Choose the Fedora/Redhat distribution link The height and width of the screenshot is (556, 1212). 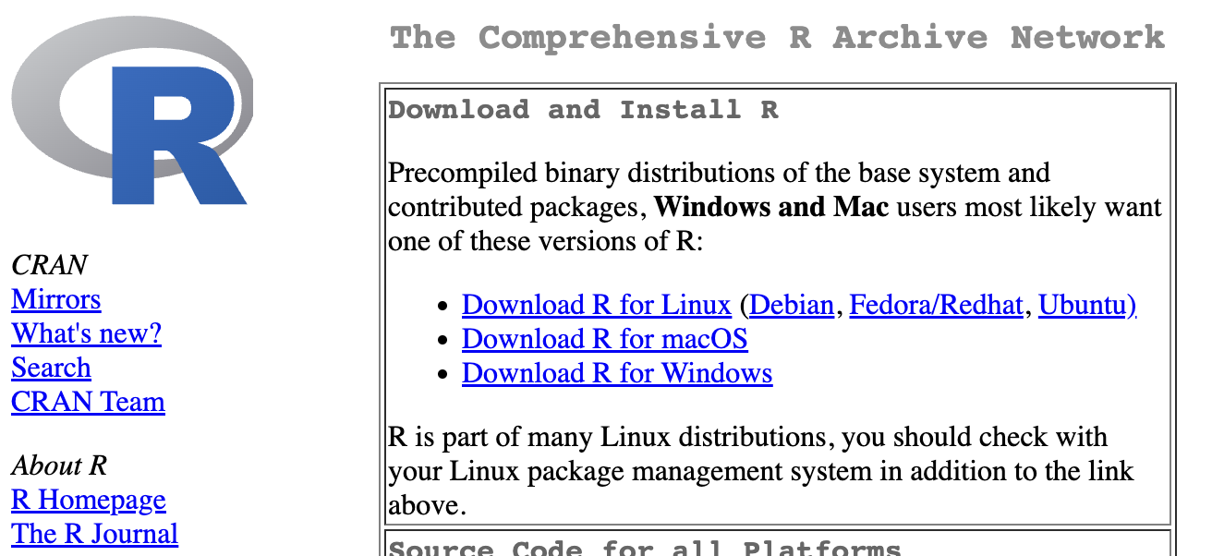coord(936,305)
